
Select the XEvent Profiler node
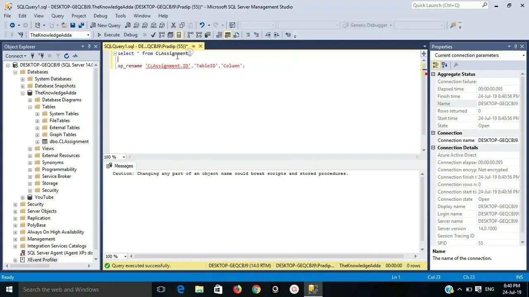(x=42, y=260)
